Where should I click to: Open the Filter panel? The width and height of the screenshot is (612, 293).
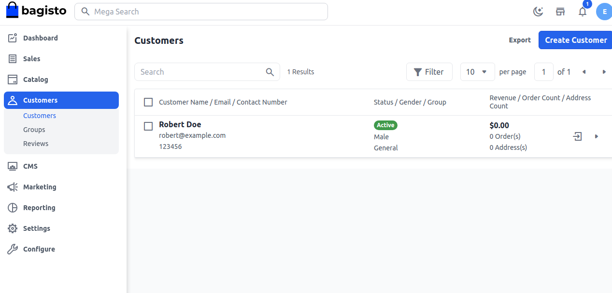(429, 72)
